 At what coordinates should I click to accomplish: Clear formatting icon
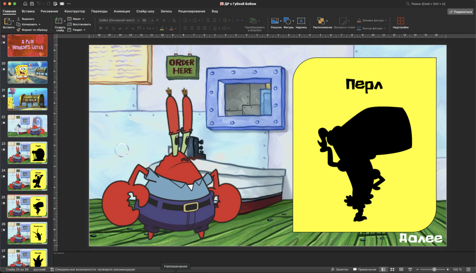pos(174,20)
